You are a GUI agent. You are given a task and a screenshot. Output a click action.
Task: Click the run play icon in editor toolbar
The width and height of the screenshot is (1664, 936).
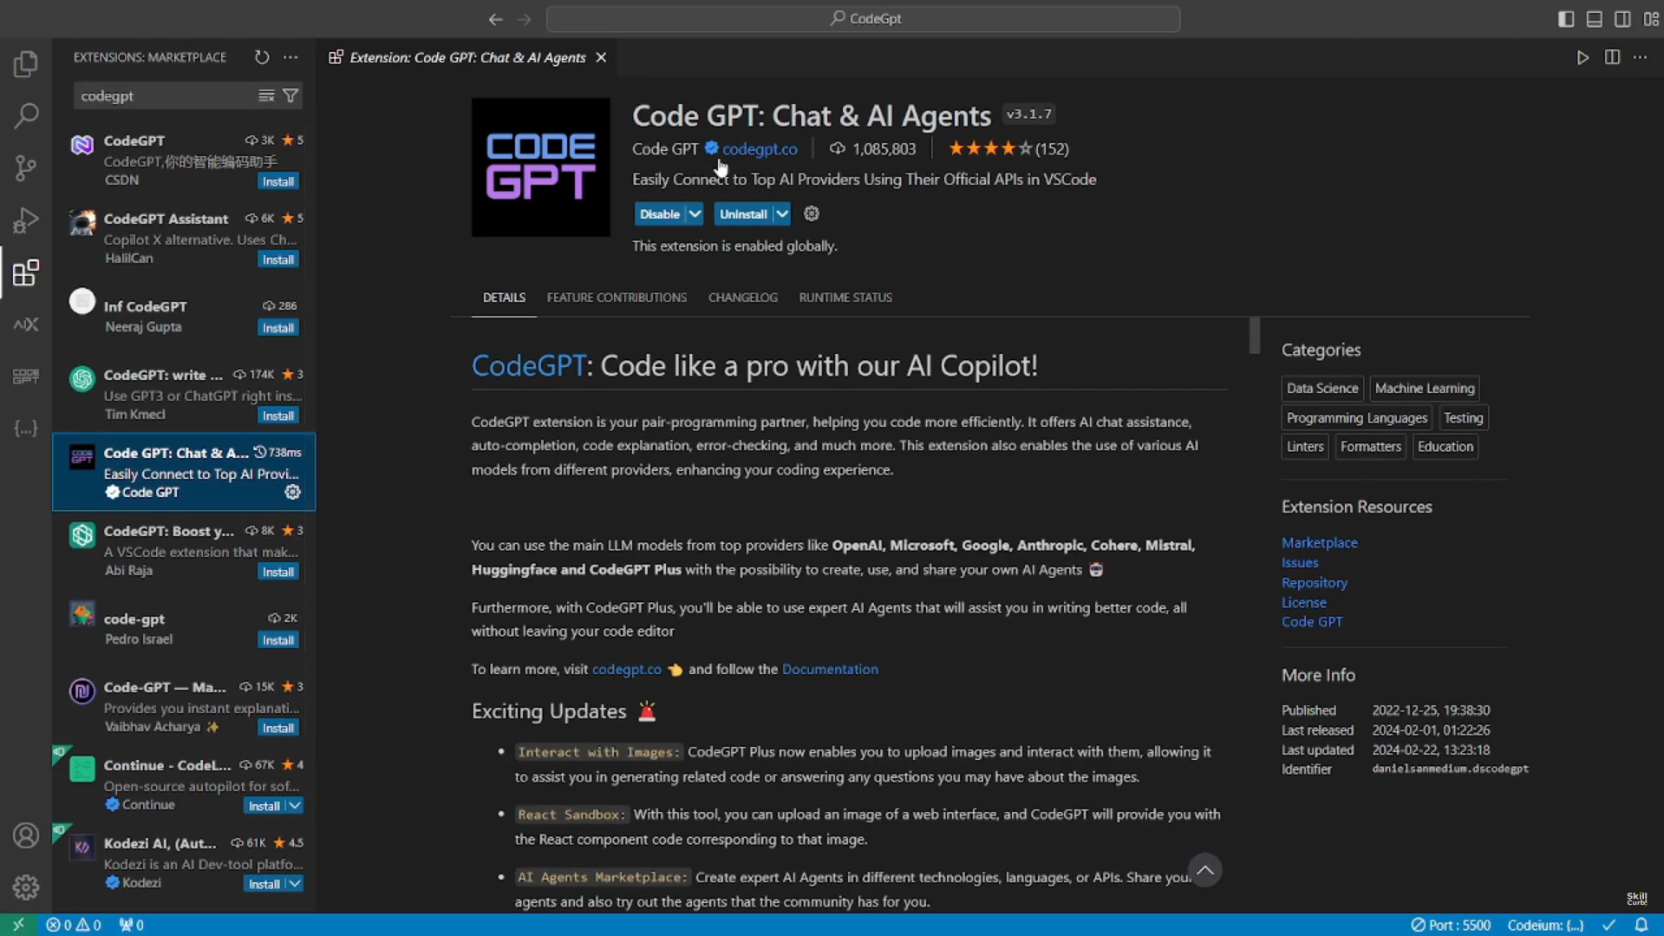coord(1582,57)
